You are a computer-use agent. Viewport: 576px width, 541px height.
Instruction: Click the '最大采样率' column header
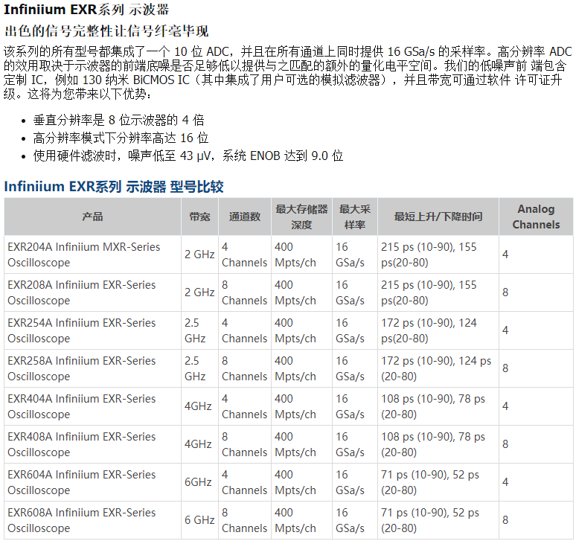coord(355,217)
